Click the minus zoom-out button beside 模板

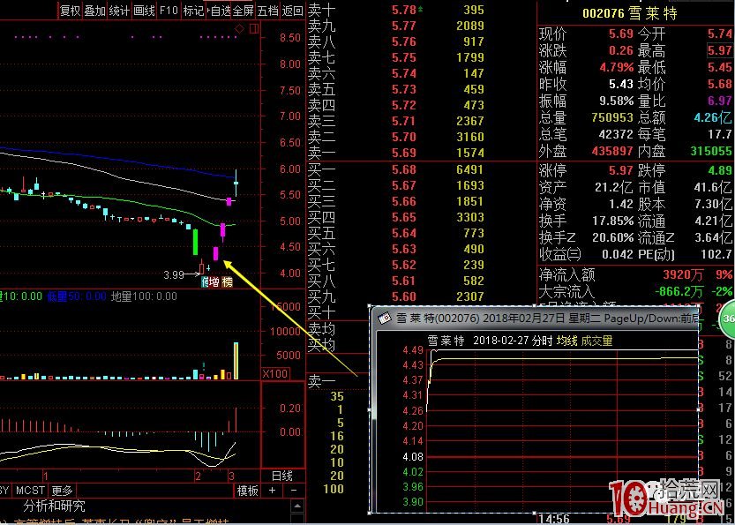pos(294,491)
